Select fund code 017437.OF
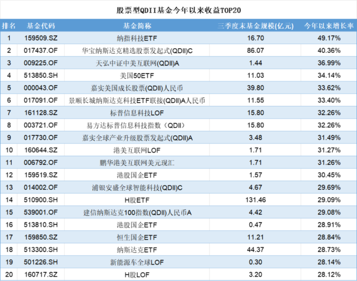This screenshot has height=281, width=357. [41, 51]
